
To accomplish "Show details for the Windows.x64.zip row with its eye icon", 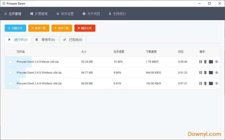I will (217, 72).
